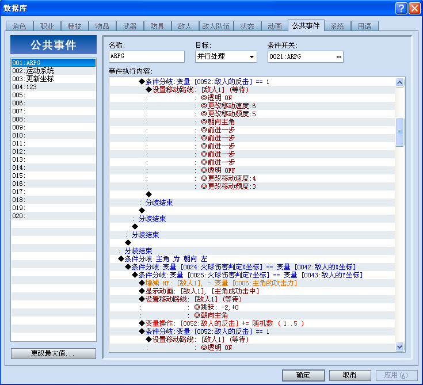Select the 火球伤害判定X坐标 condition line
The height and width of the screenshot is (385, 423).
[x=252, y=267]
